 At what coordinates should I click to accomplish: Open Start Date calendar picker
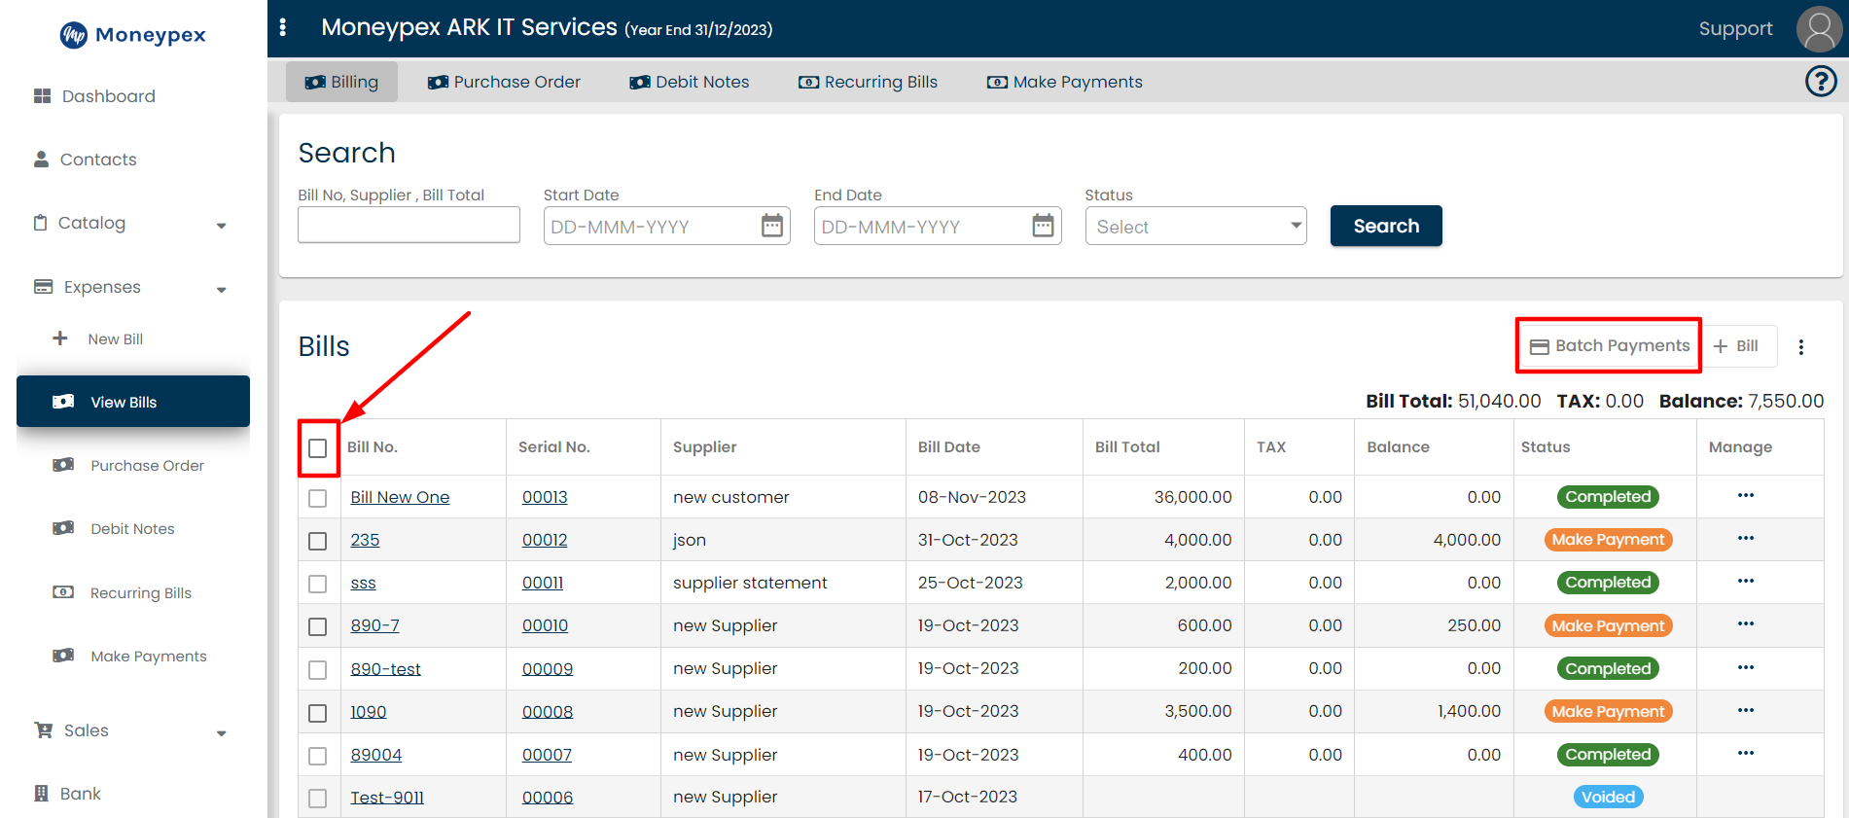pos(772,226)
